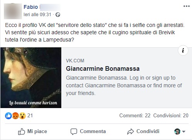
Task: Click the VK.COM source label
Action: point(75,61)
